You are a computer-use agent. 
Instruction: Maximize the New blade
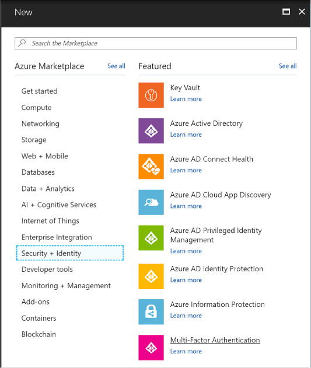point(286,12)
